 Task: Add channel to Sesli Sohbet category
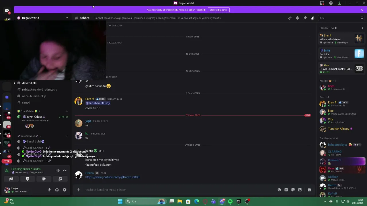(x=67, y=136)
